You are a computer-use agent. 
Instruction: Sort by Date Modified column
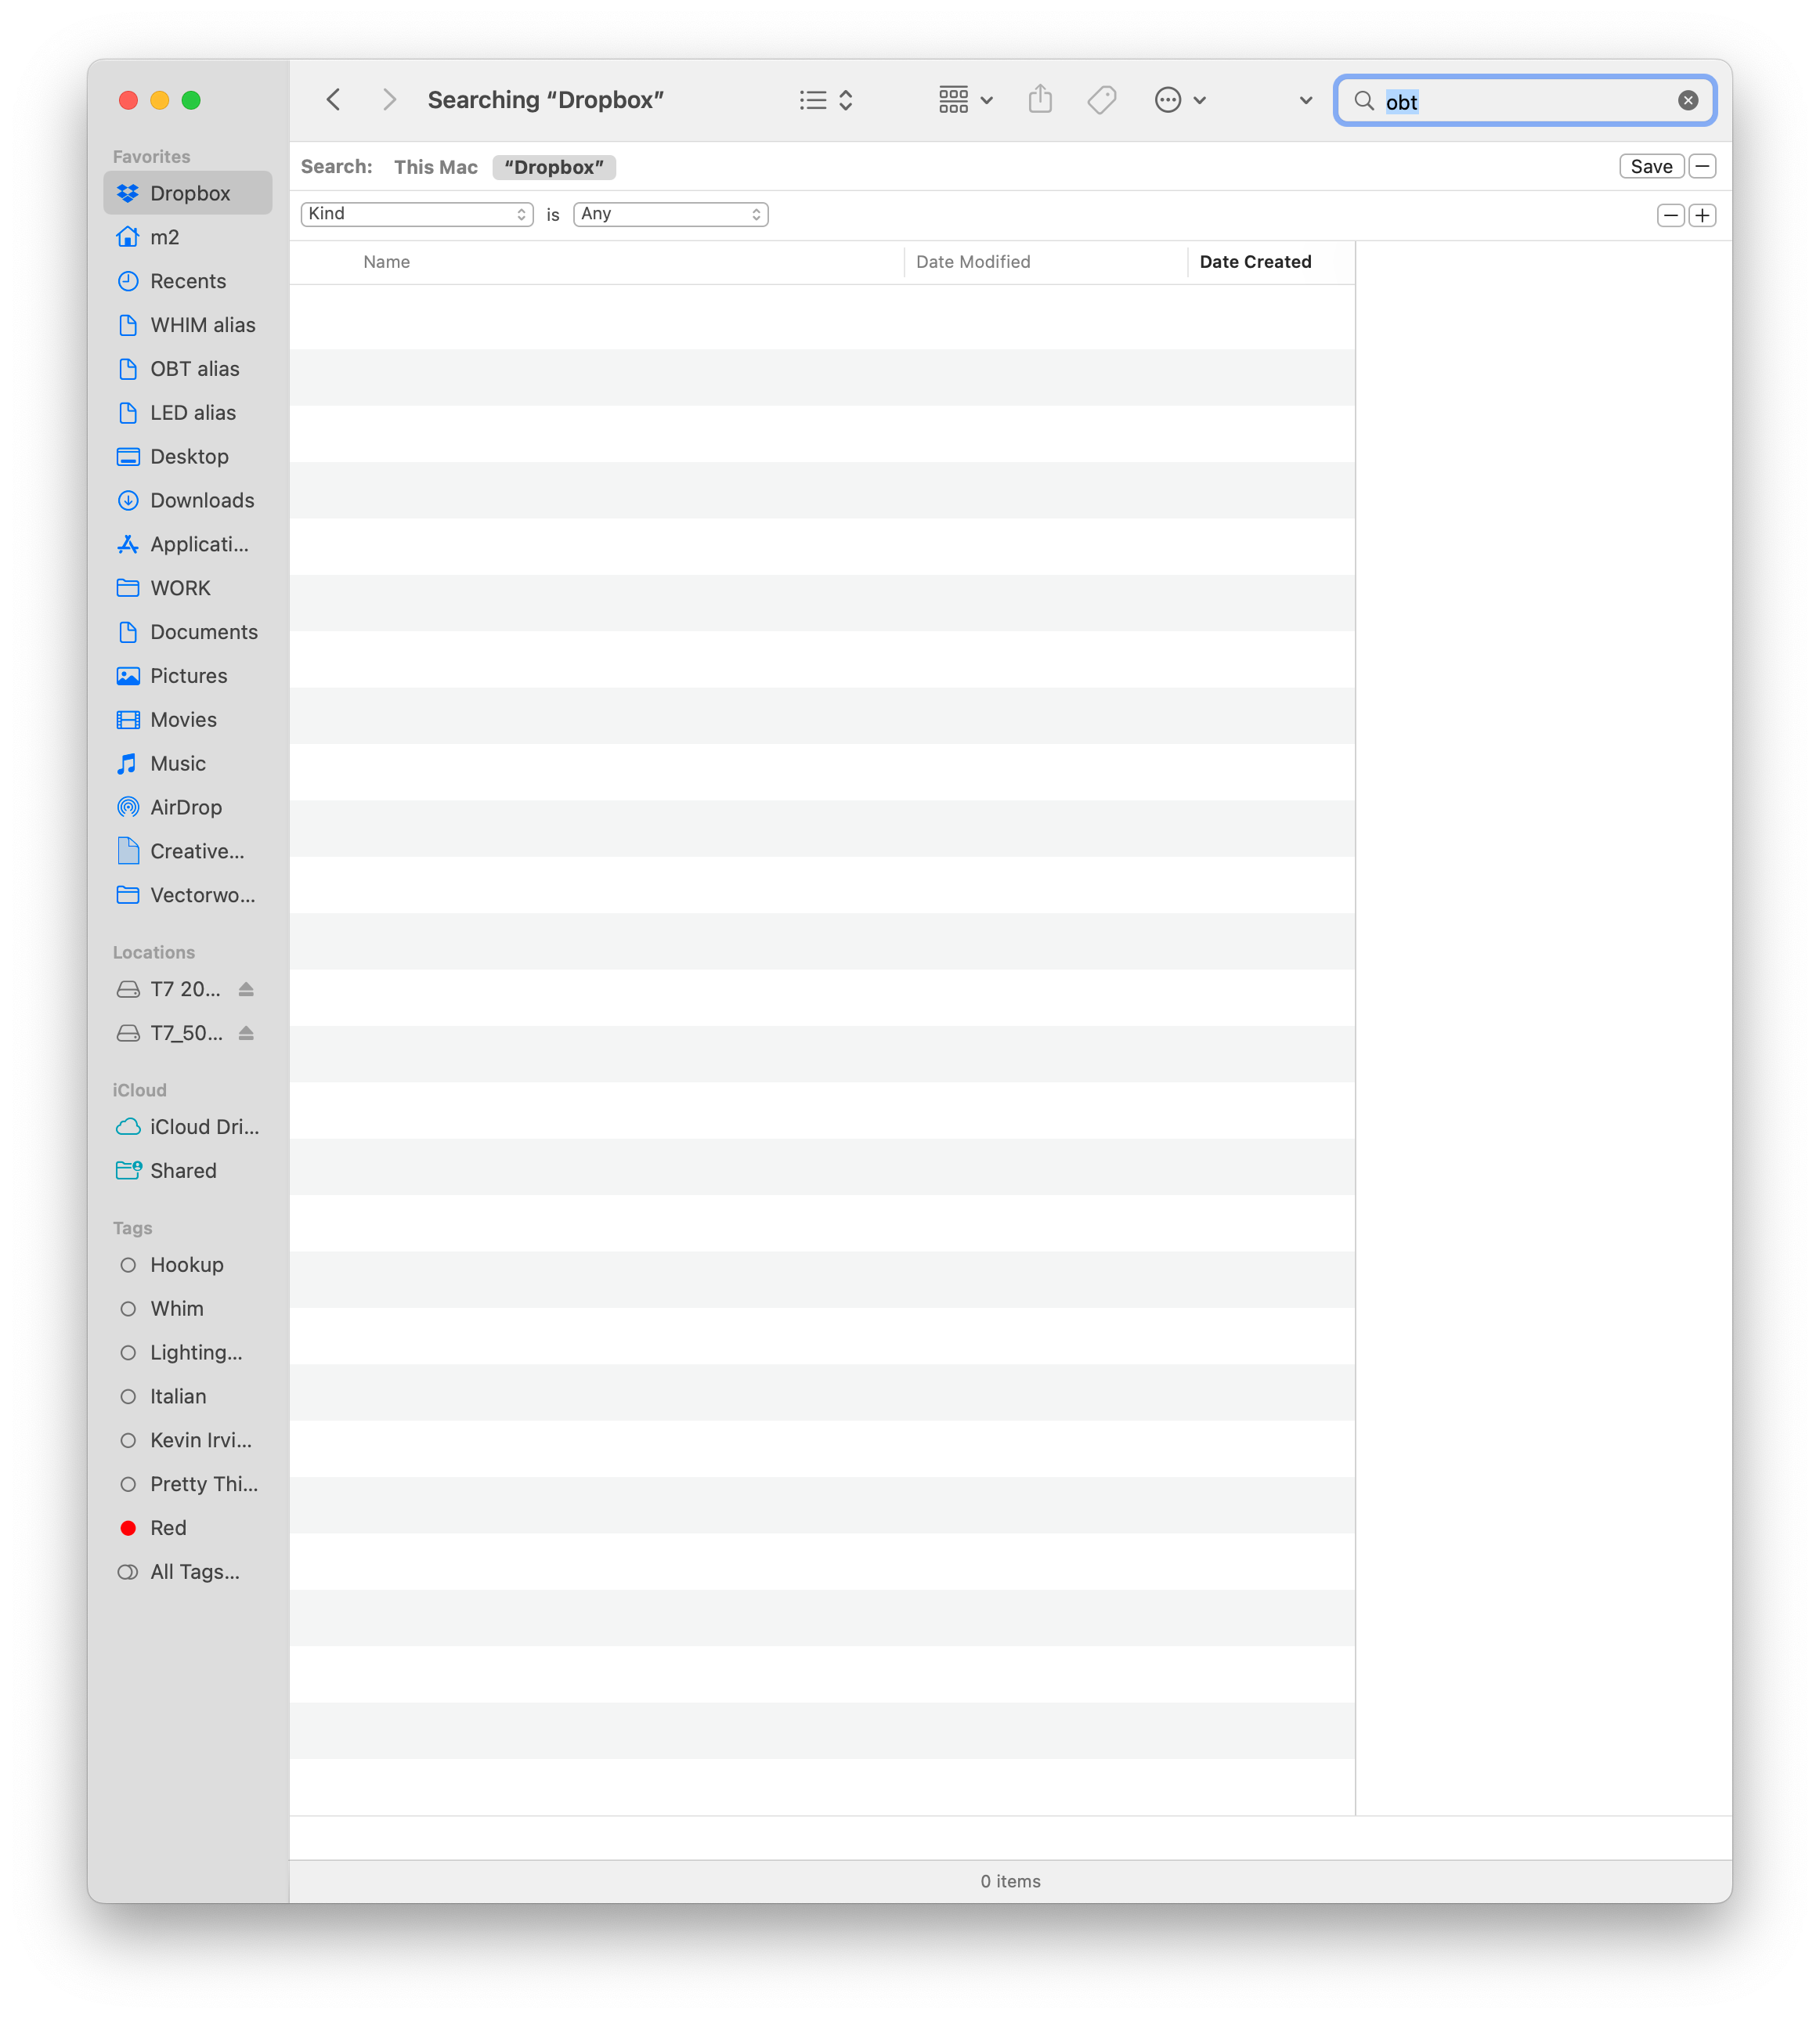(973, 262)
